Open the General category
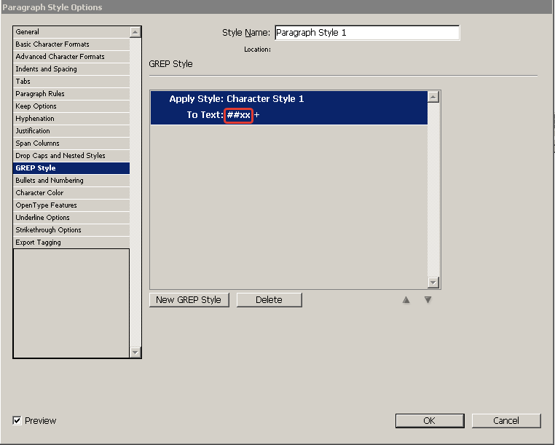 71,32
